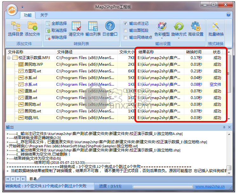Screen dimensions: 238x194
Task: Select the 日志 tab at the bottom
Action: (x=33, y=179)
